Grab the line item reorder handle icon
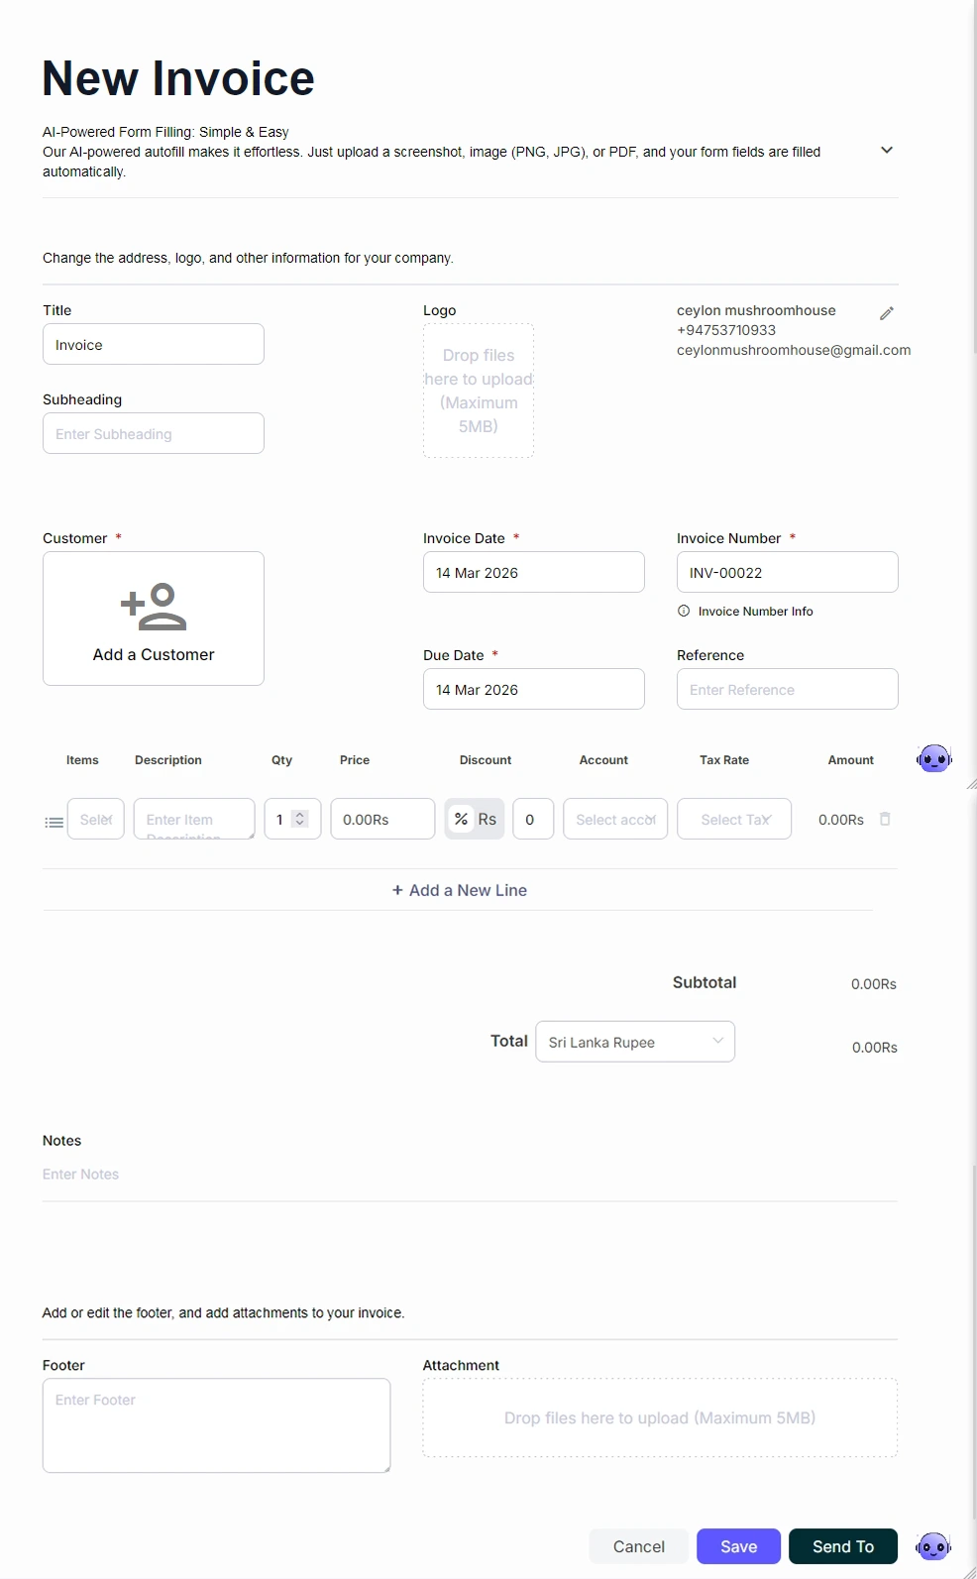The height and width of the screenshot is (1579, 977). pos(54,822)
